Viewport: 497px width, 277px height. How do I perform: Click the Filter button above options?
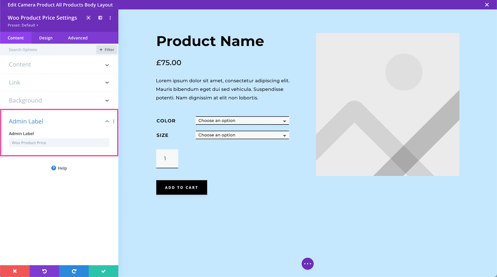(x=107, y=50)
